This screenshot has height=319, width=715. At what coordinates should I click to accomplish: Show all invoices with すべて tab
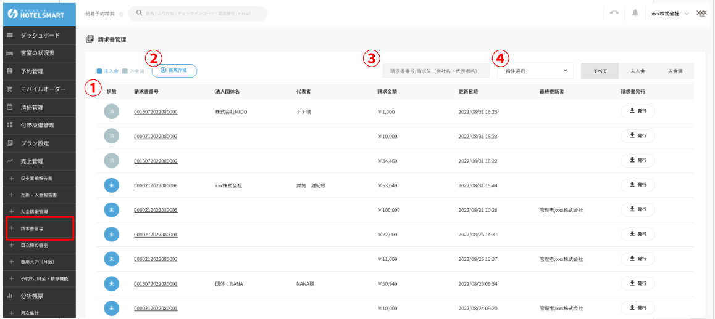click(600, 71)
